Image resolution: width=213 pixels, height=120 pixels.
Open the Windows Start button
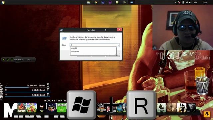[x=3, y=2]
